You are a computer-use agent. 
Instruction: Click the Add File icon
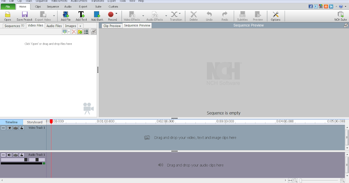[66, 14]
